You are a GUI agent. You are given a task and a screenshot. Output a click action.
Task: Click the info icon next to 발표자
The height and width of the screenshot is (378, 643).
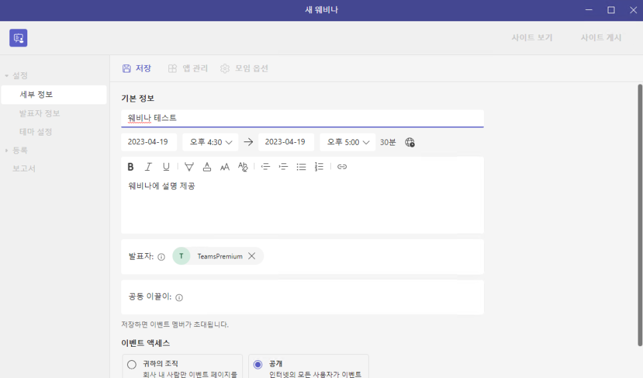point(161,257)
